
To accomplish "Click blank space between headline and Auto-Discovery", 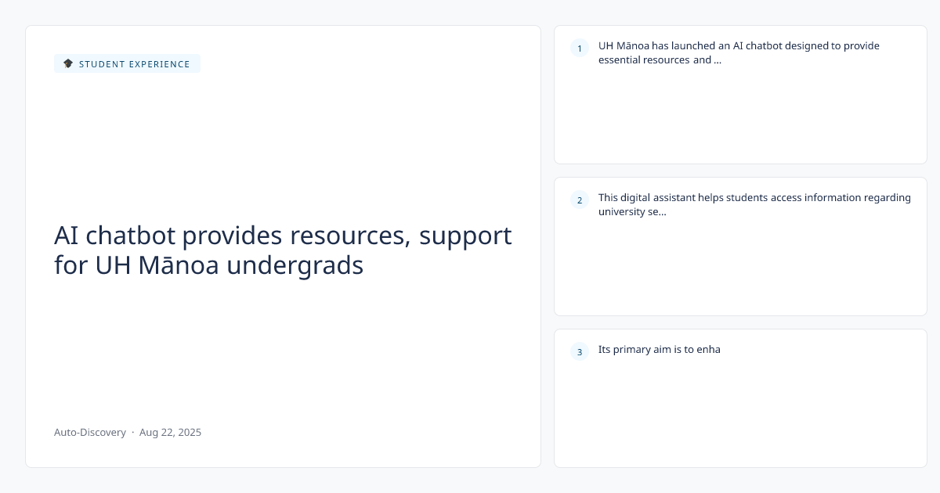I will (283, 352).
